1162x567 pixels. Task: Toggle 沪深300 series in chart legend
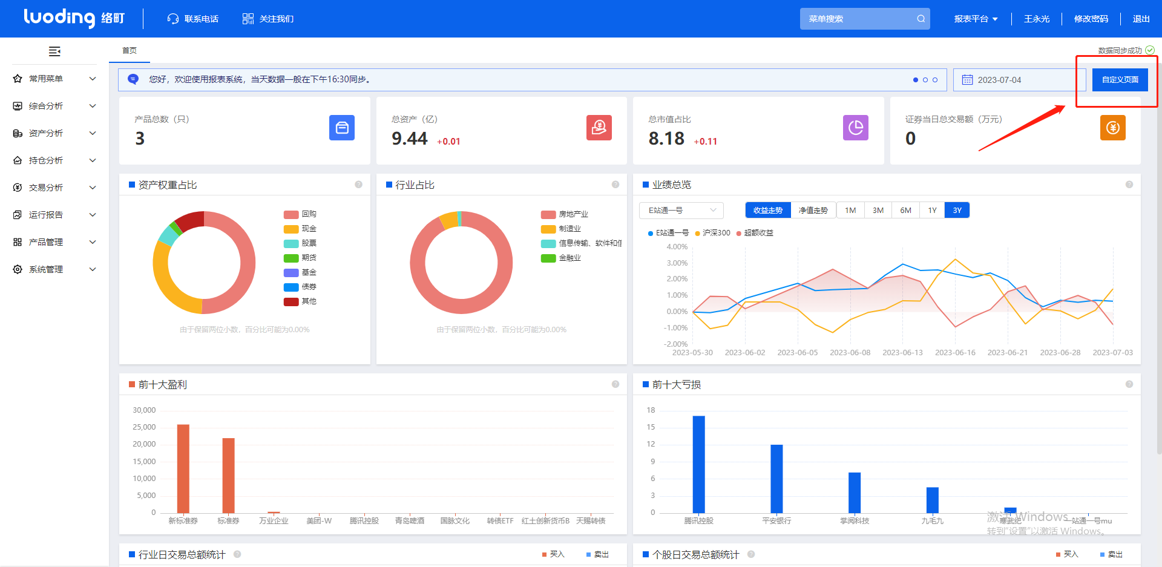click(713, 233)
